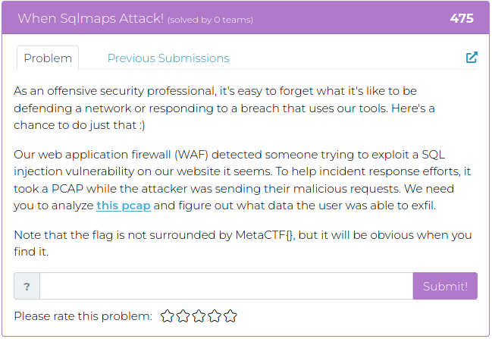Open the Previous Submissions tab
This screenshot has width=492, height=339.
168,58
